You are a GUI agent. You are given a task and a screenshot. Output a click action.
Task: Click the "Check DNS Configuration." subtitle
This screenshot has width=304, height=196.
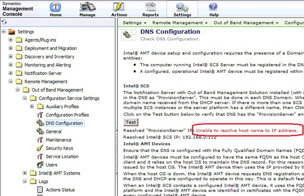click(170, 39)
